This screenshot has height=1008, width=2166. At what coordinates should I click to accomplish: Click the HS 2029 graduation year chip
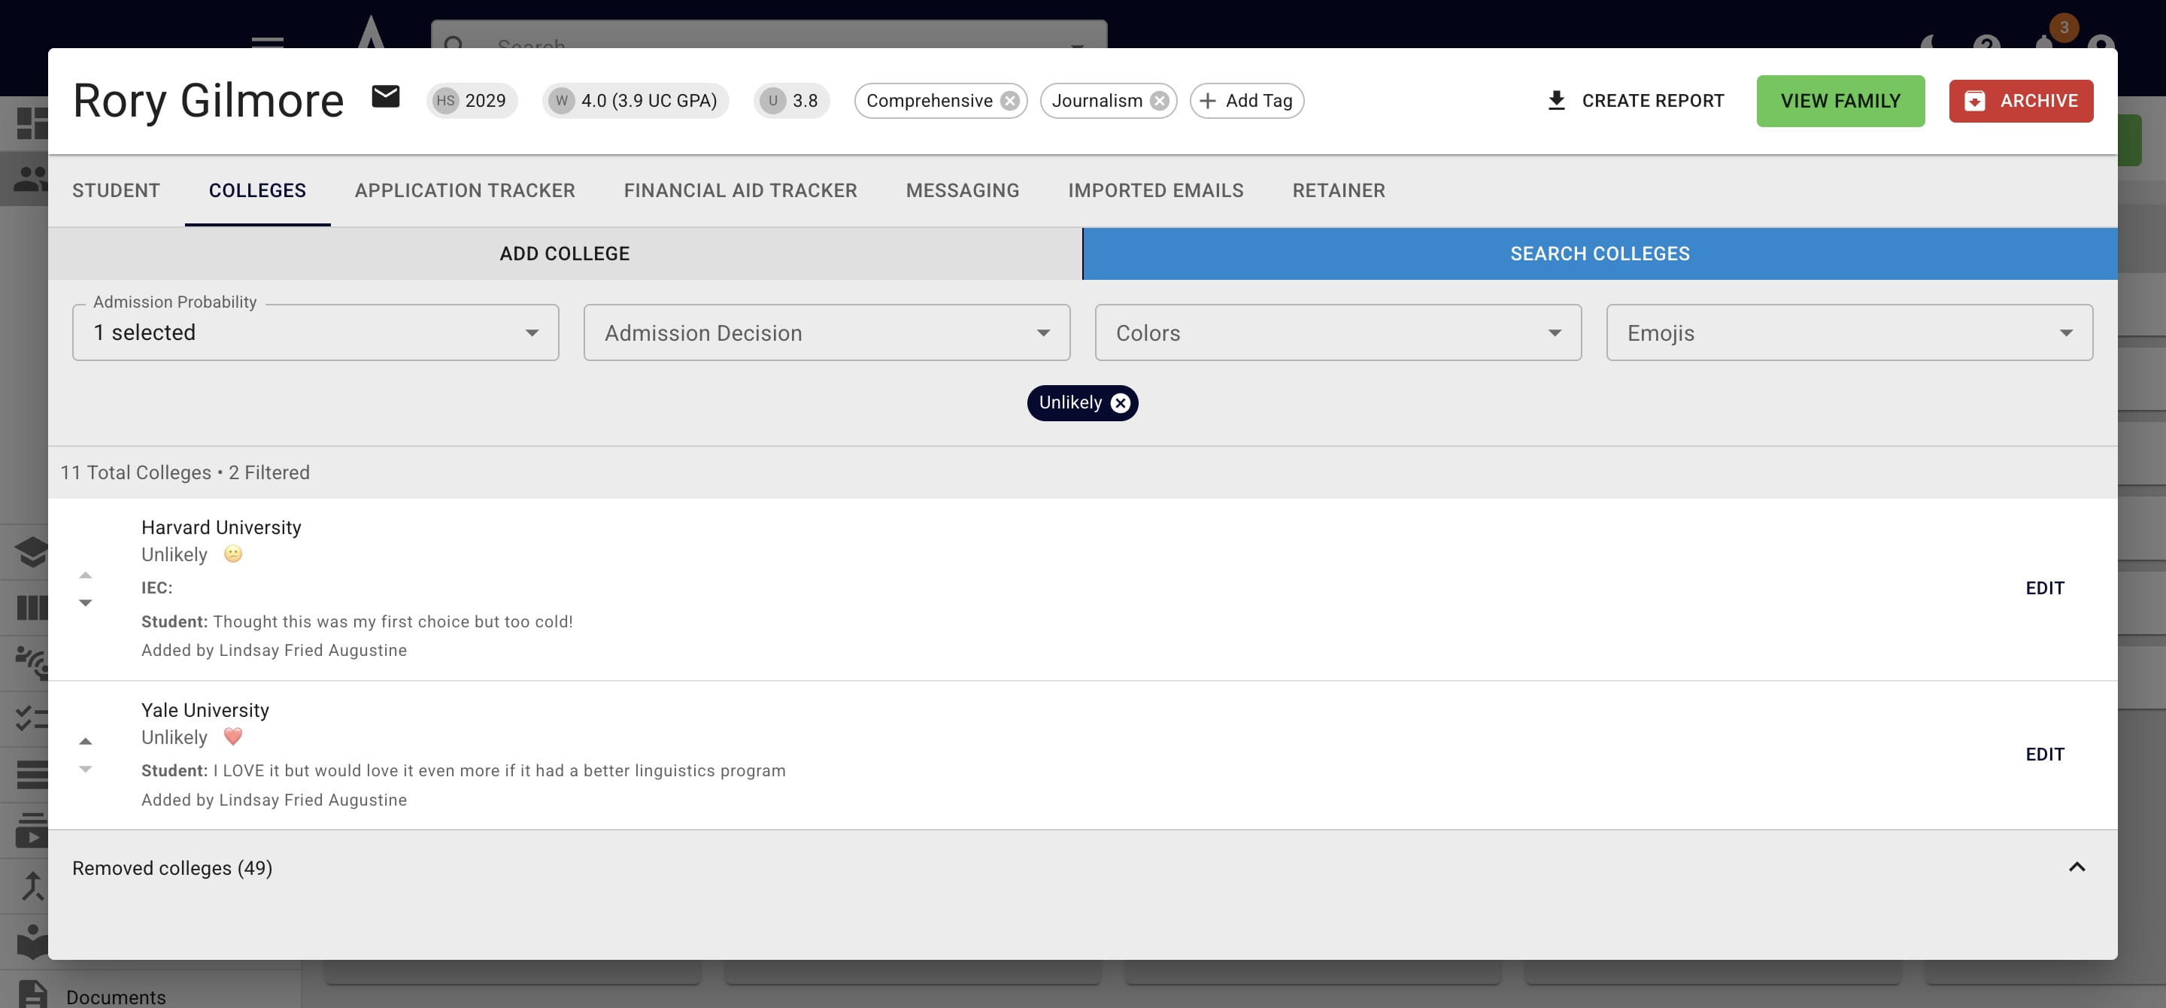coord(471,101)
